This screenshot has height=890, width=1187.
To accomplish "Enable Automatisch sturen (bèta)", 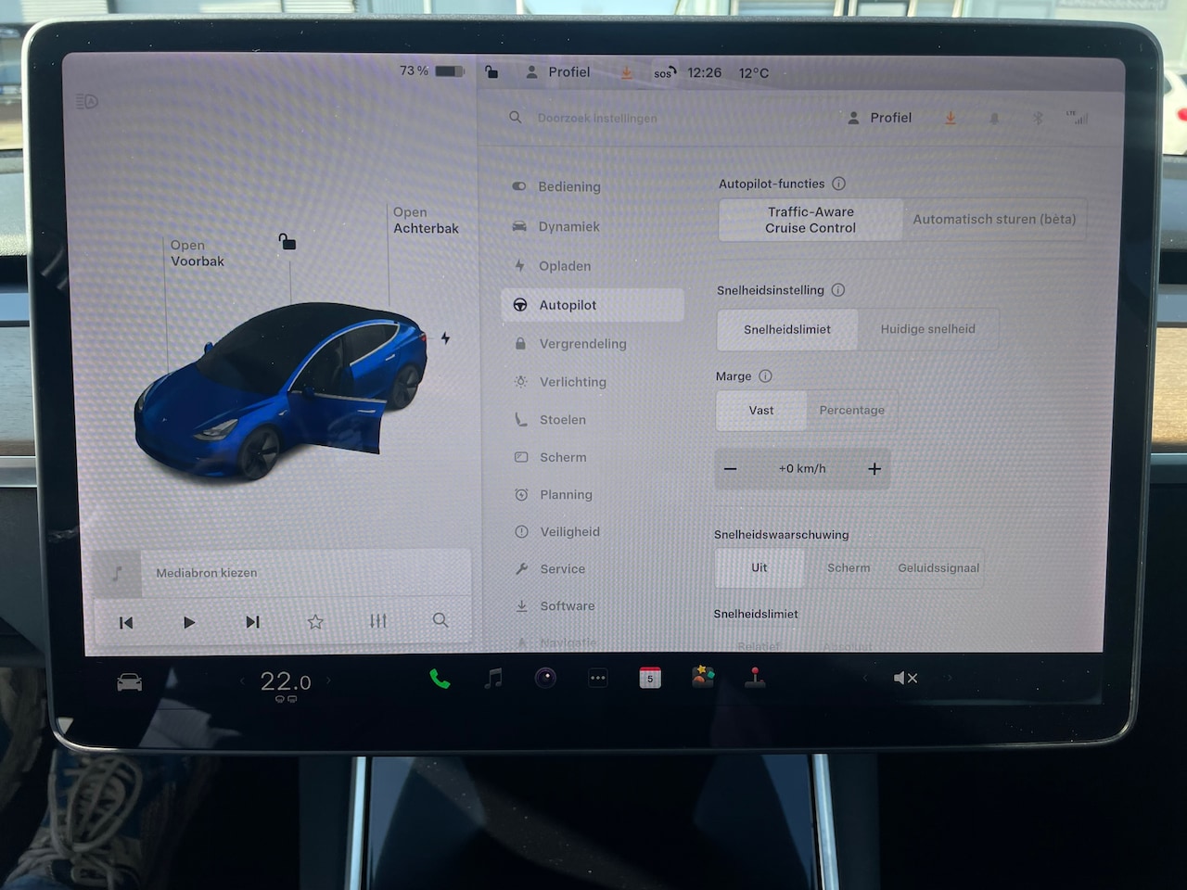I will click(x=993, y=220).
